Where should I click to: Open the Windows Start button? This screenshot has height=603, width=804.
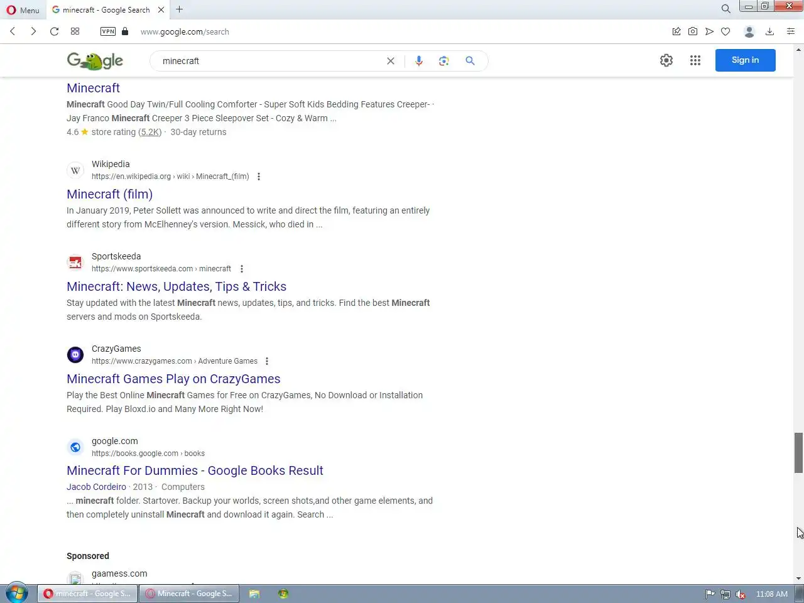(x=16, y=594)
